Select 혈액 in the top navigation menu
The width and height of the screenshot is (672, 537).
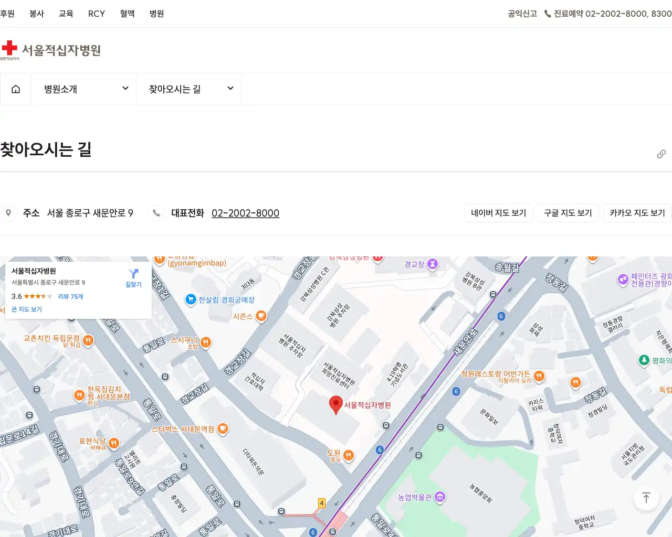click(127, 14)
